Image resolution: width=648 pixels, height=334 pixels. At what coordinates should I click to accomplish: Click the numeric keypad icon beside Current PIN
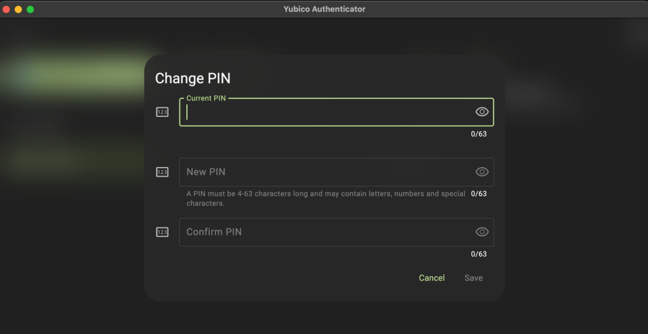click(x=162, y=112)
